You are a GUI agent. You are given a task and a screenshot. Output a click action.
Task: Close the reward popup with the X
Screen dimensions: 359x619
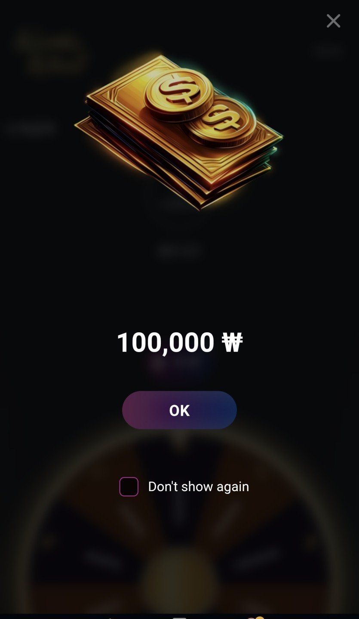point(333,21)
